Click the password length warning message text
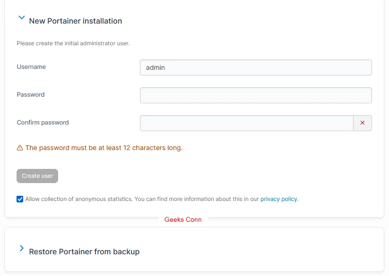 click(x=104, y=148)
